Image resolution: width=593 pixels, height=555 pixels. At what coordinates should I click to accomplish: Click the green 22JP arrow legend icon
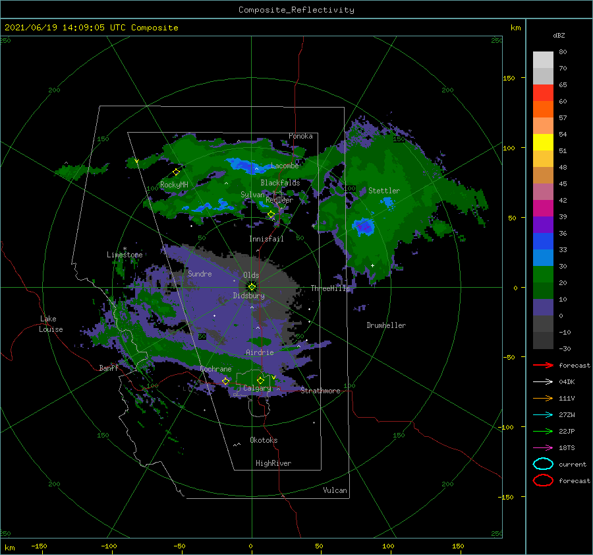tap(543, 431)
